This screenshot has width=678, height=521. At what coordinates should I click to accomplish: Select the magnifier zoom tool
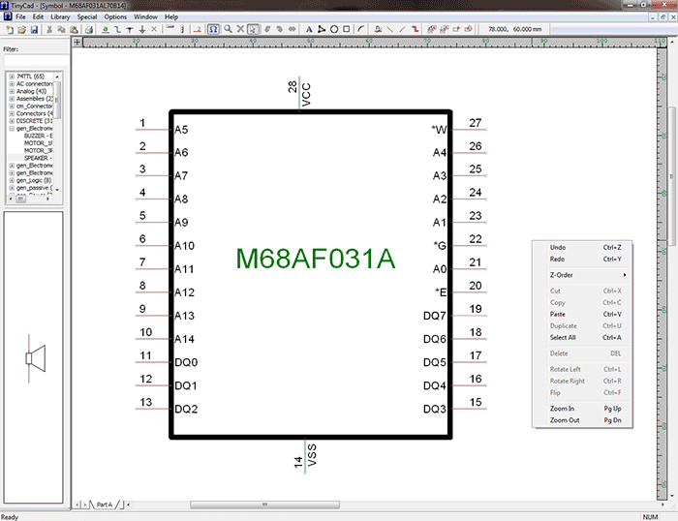point(227,30)
